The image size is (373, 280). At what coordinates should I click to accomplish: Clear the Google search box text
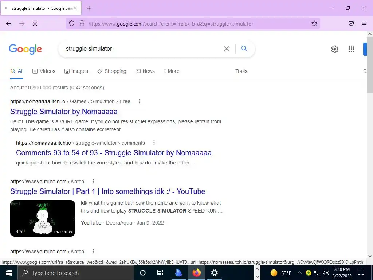[x=227, y=49]
